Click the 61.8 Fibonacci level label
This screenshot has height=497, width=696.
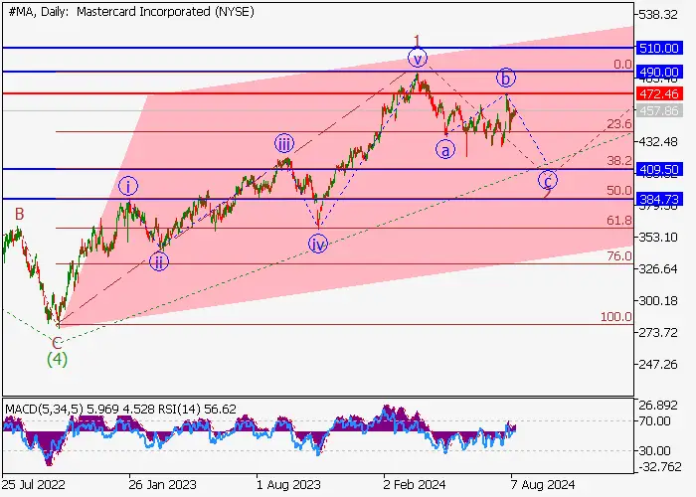(619, 221)
